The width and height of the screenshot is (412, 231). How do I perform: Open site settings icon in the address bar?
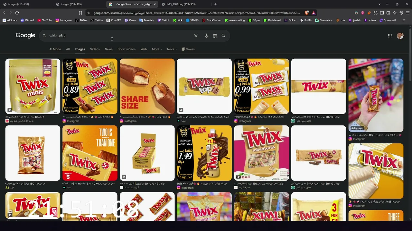coord(89,13)
